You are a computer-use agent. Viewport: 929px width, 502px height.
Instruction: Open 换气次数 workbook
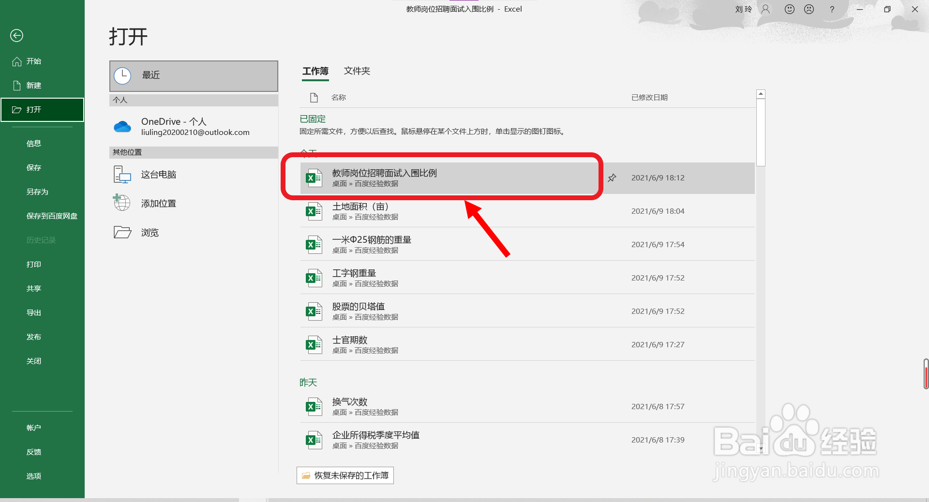(x=527, y=407)
